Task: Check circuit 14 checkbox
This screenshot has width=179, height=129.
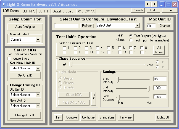Action: coord(120,52)
